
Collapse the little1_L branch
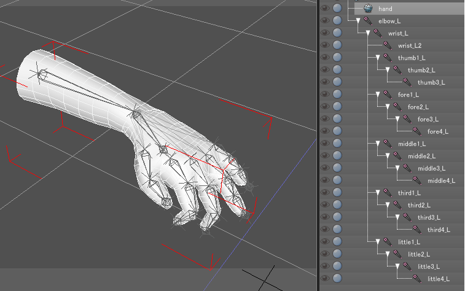point(378,241)
